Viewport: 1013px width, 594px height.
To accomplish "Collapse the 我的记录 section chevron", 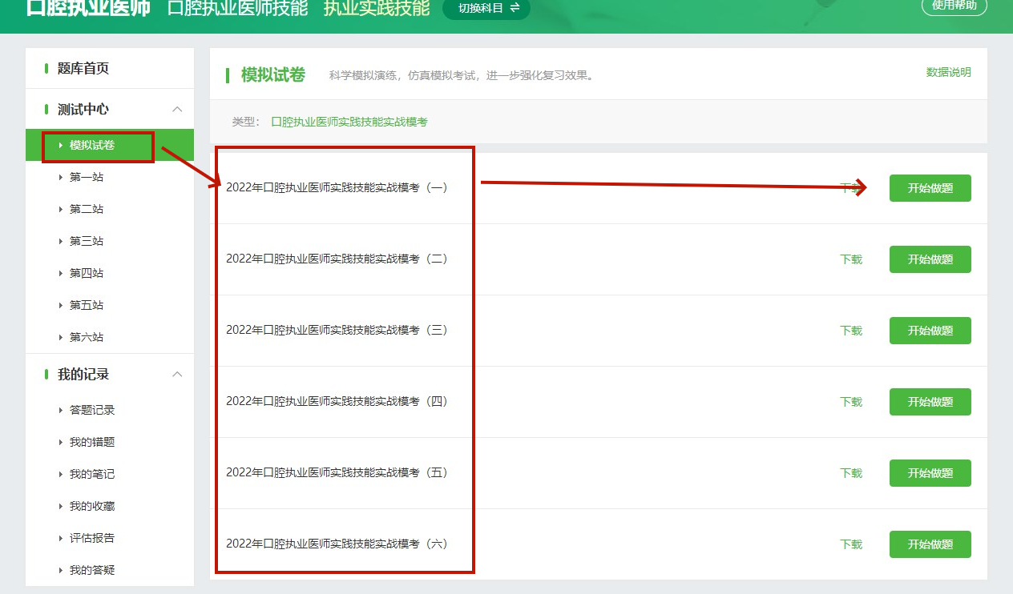I will [178, 375].
